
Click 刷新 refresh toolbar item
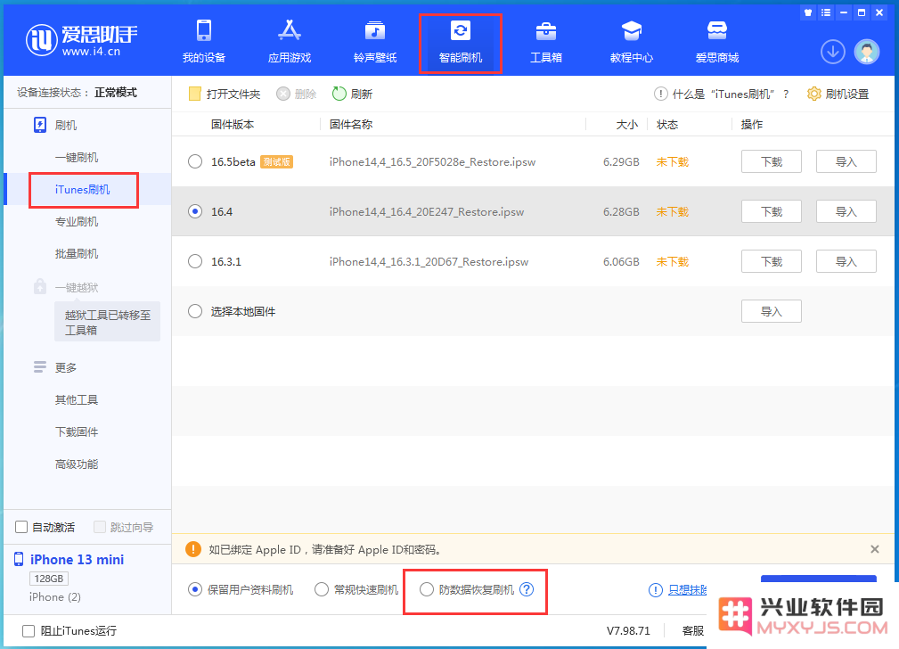point(352,94)
